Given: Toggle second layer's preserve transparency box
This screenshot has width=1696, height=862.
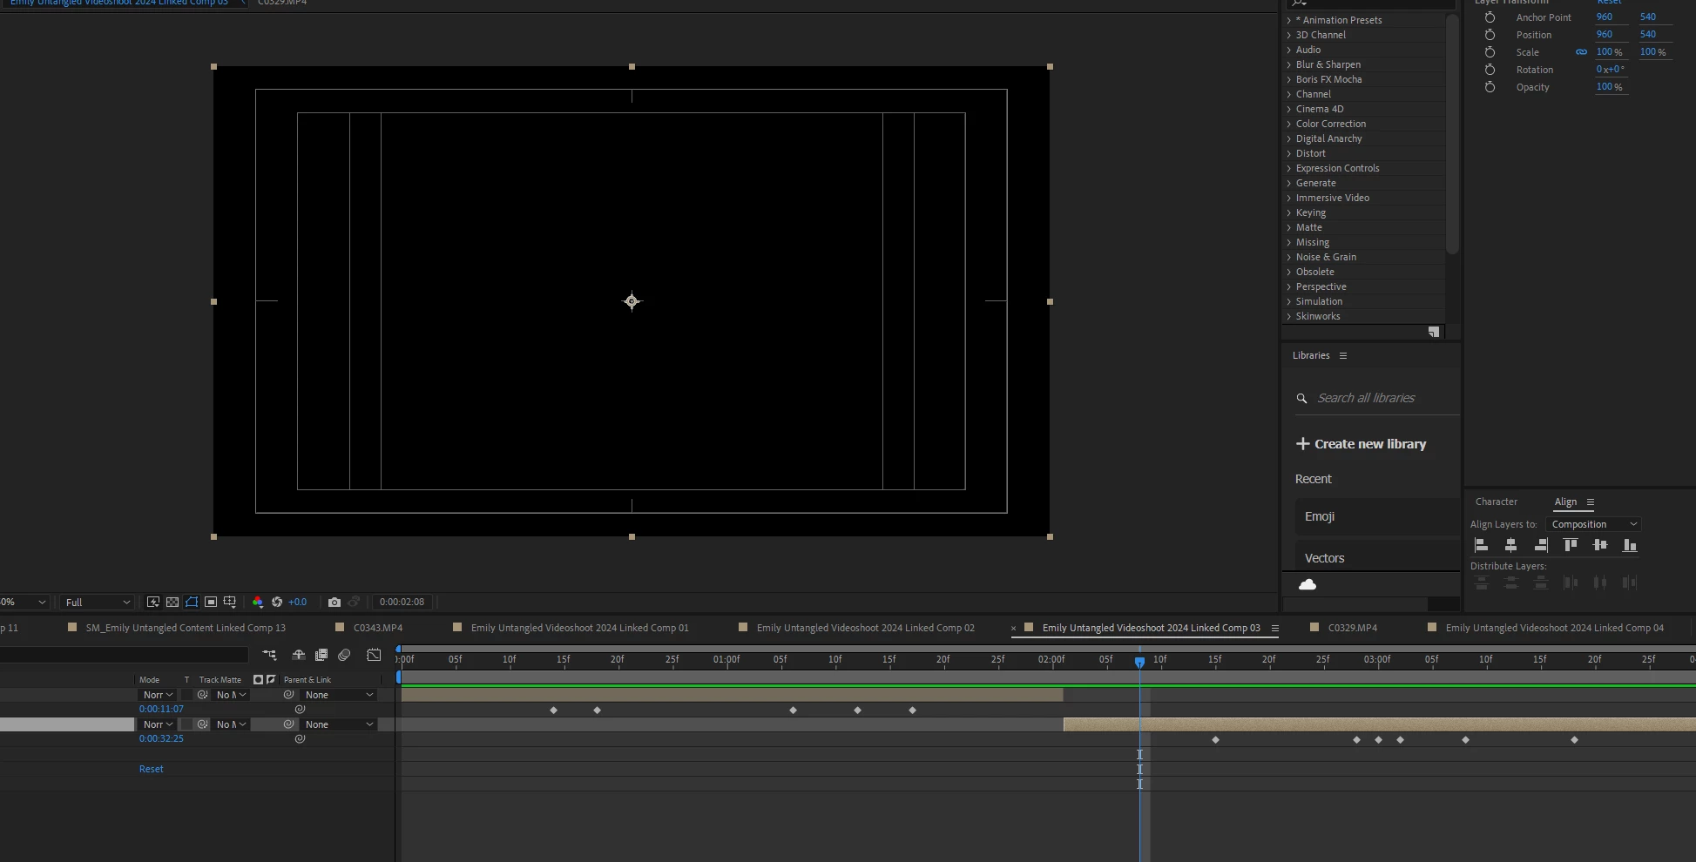Looking at the screenshot, I should coord(186,724).
